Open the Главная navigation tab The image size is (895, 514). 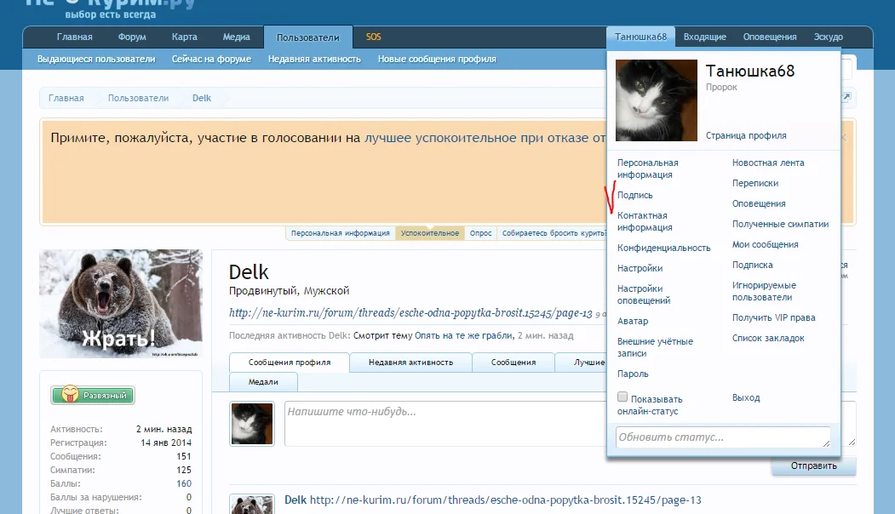(74, 37)
